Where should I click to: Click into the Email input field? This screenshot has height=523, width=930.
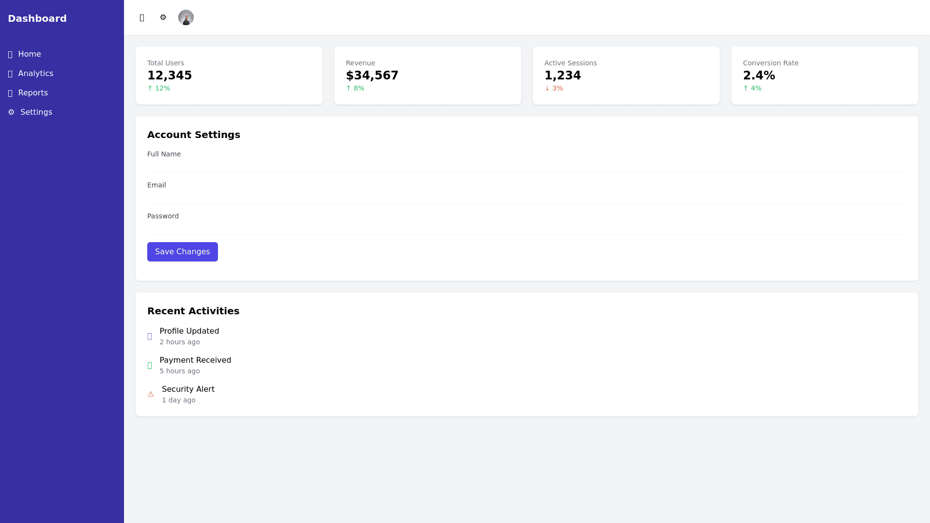point(527,197)
